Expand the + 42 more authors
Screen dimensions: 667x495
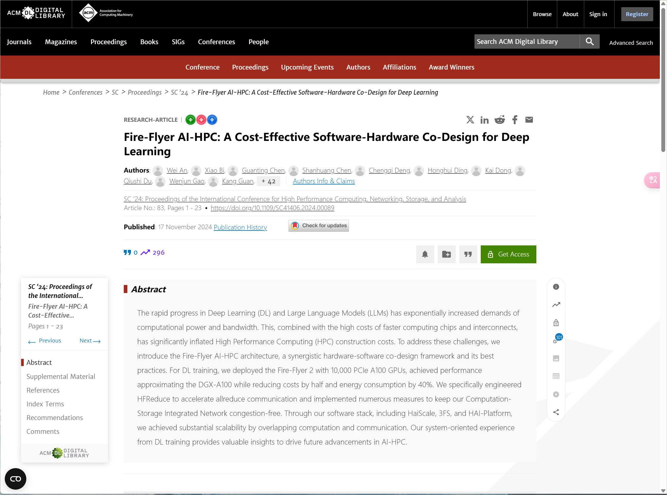tap(268, 181)
